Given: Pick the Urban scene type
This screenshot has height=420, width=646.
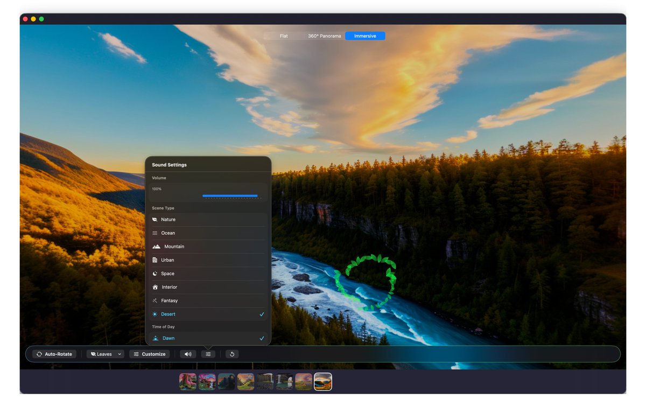Looking at the screenshot, I should (x=208, y=260).
